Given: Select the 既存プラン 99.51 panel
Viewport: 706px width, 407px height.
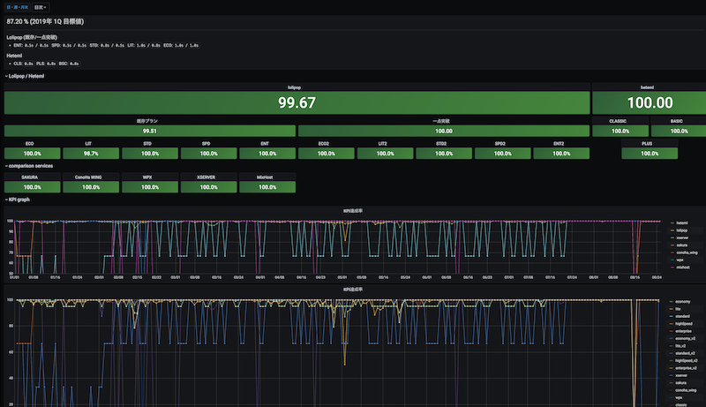Looking at the screenshot, I should [150, 131].
